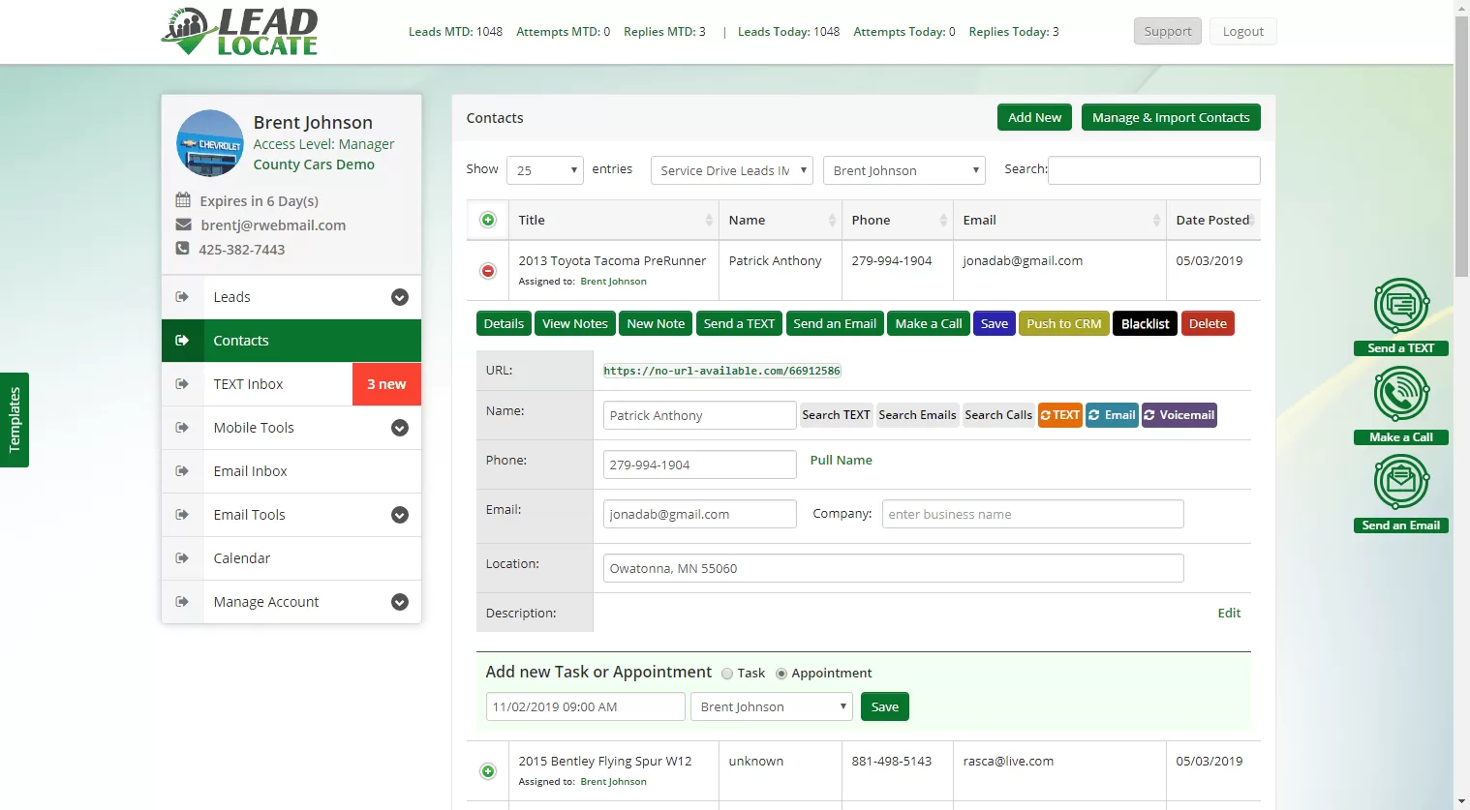
Task: Click the Logout button
Action: 1243,31
